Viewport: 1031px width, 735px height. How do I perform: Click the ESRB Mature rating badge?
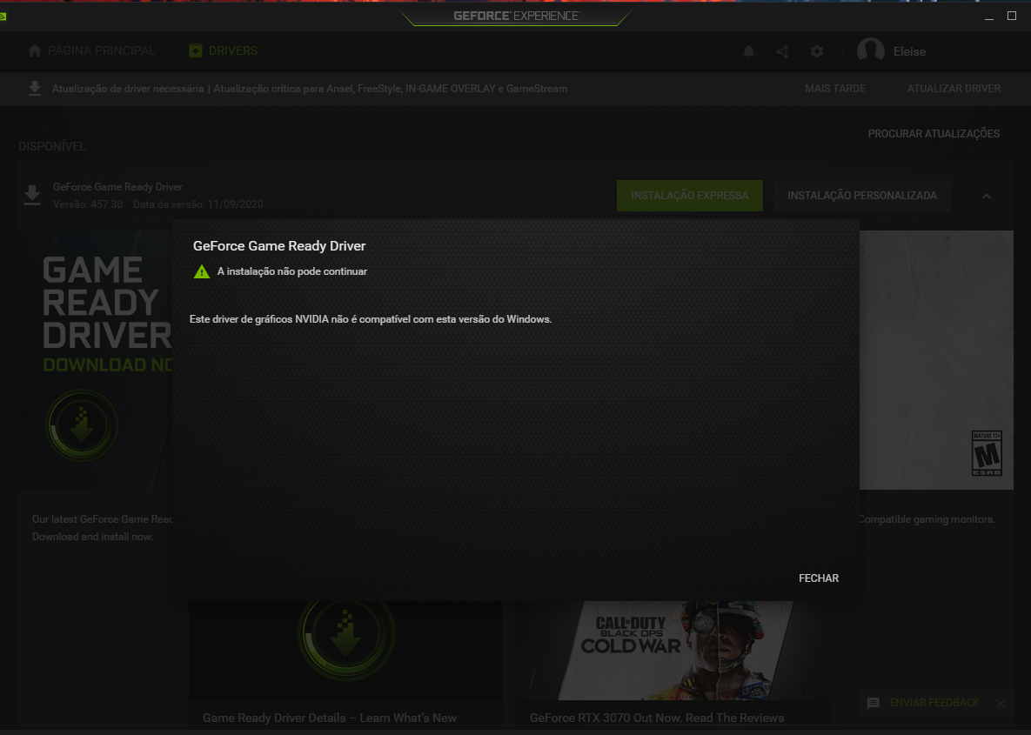pos(987,453)
